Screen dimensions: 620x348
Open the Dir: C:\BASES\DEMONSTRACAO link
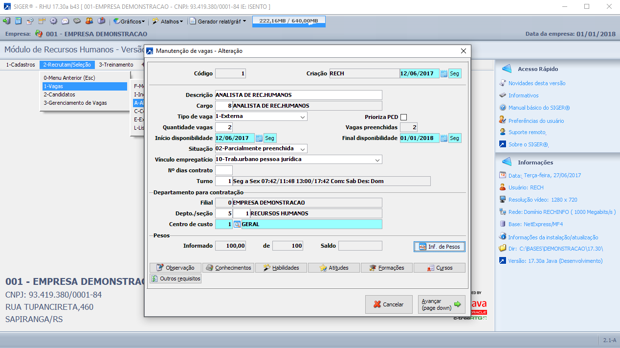pyautogui.click(x=556, y=249)
